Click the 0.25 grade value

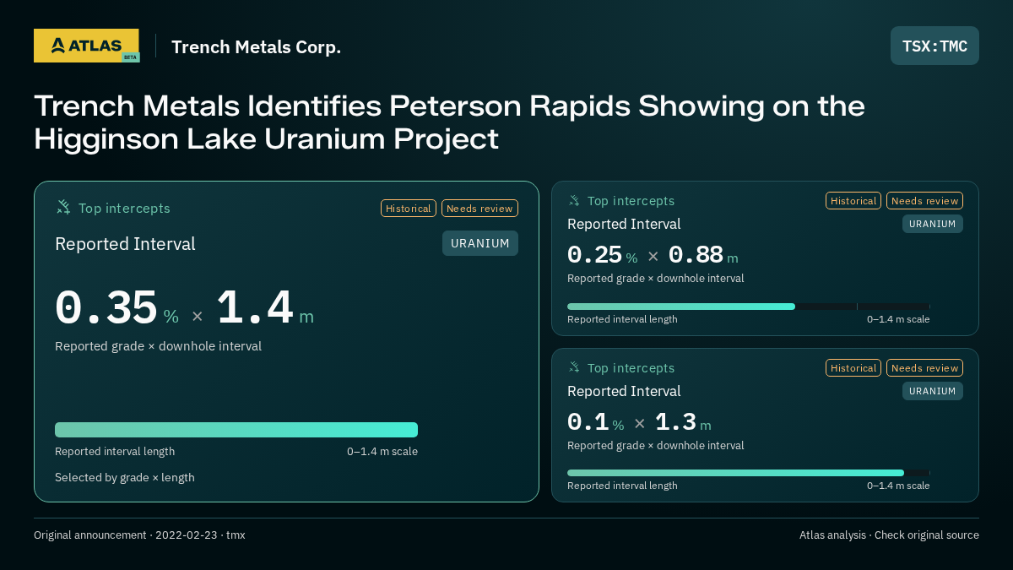click(594, 255)
